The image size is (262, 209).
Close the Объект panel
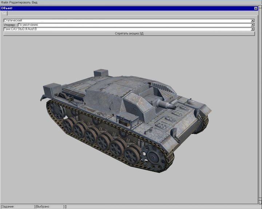click(x=255, y=8)
